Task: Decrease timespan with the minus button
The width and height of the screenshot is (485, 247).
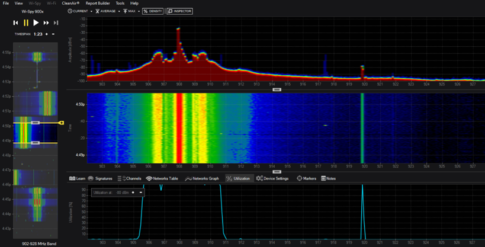Action: tap(53, 34)
